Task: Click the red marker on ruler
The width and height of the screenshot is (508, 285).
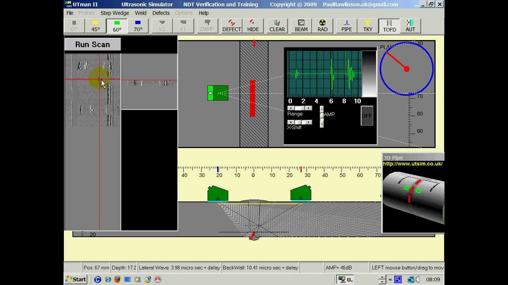Action: (301, 169)
